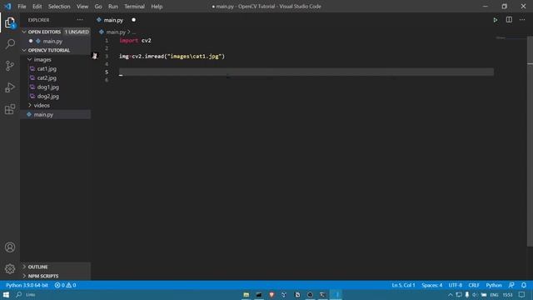Change CRLF end of line sequence

coord(474,285)
